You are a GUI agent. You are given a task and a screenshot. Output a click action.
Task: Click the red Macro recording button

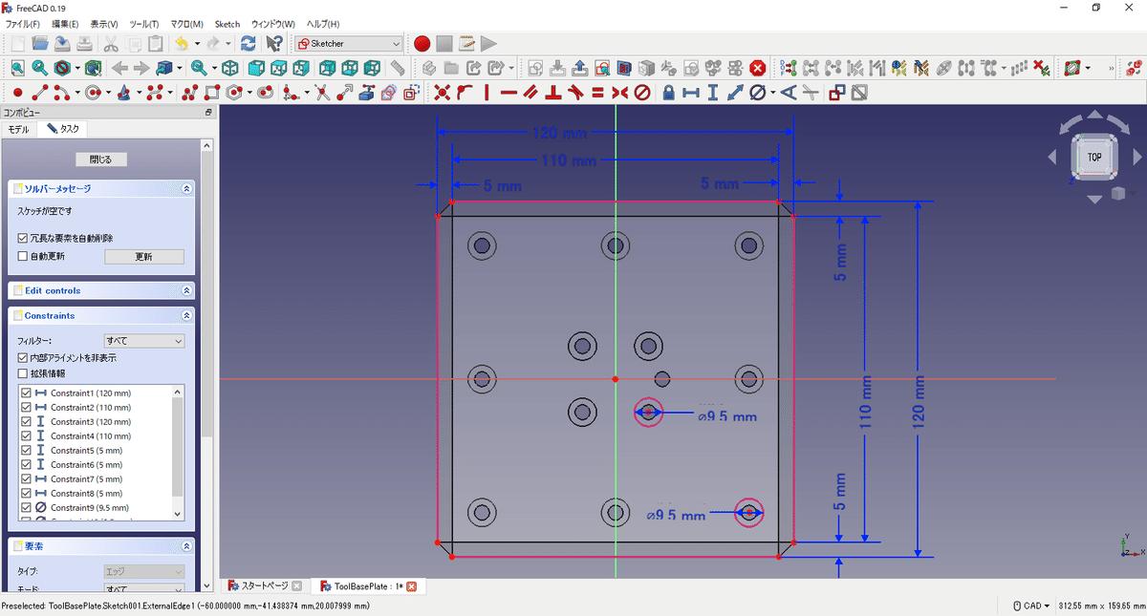[x=422, y=43]
